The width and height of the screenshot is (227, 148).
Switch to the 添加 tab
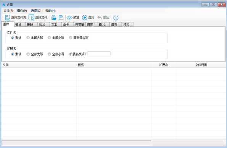pos(44,25)
